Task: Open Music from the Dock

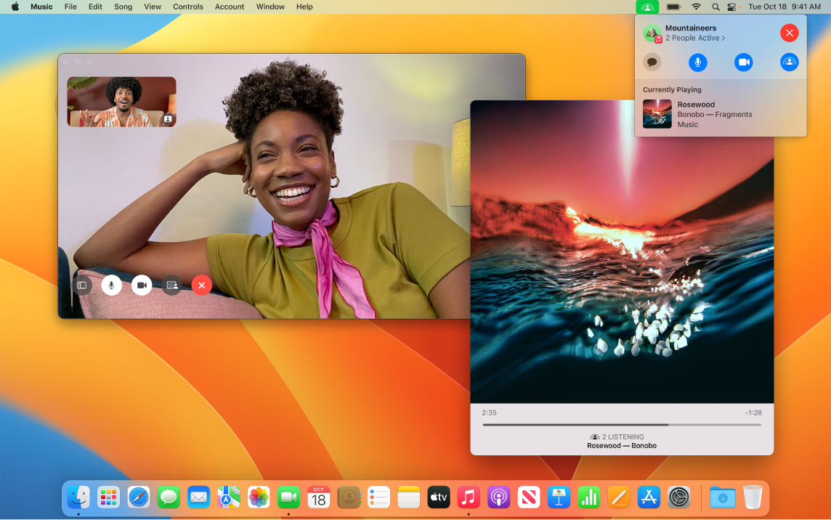Action: tap(469, 497)
